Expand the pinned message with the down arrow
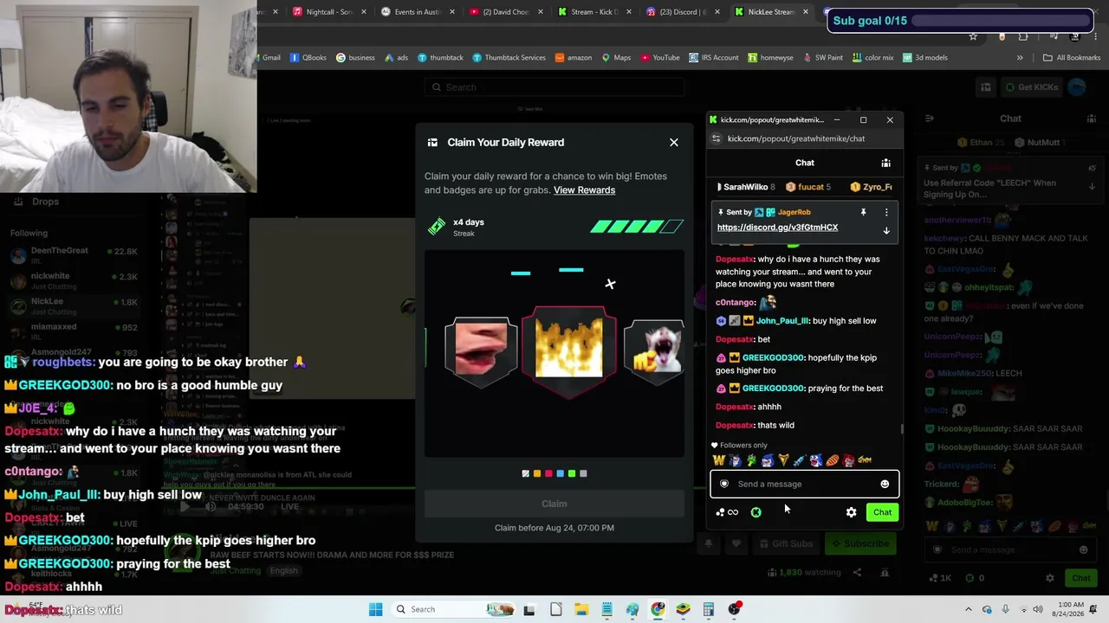Image resolution: width=1109 pixels, height=623 pixels. coord(886,231)
